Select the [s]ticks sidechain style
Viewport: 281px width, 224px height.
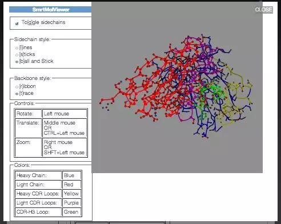coord(17,55)
